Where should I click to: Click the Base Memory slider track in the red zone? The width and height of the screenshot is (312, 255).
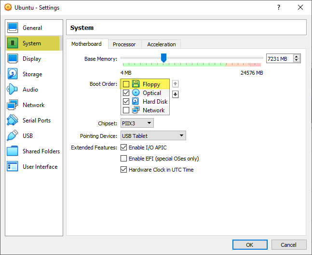coord(256,65)
